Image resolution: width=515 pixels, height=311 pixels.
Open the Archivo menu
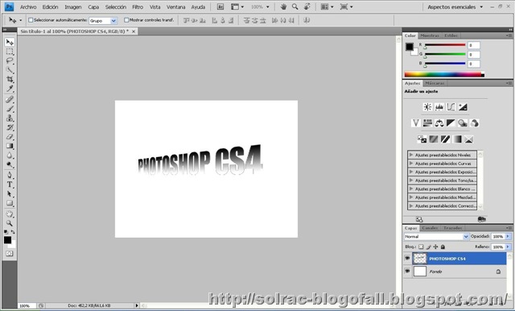coord(28,7)
